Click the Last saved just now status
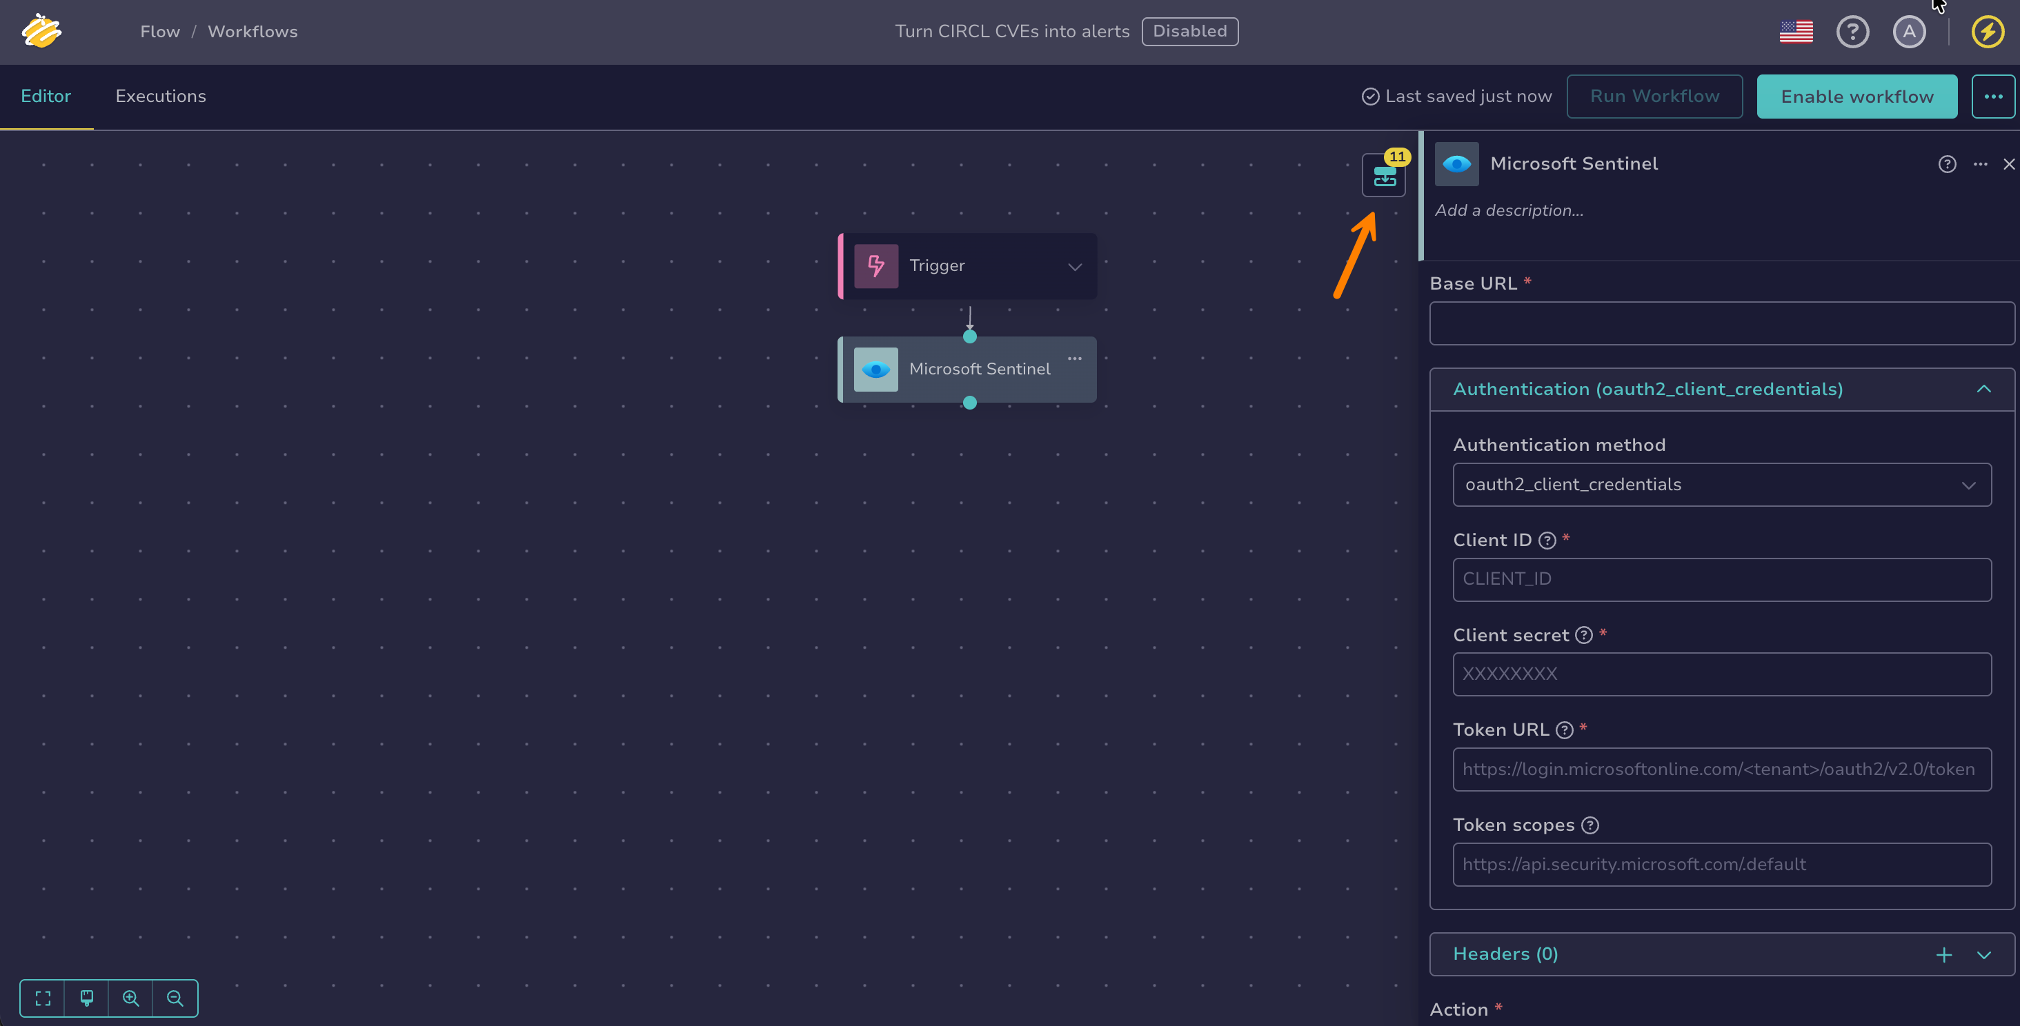 pos(1457,97)
